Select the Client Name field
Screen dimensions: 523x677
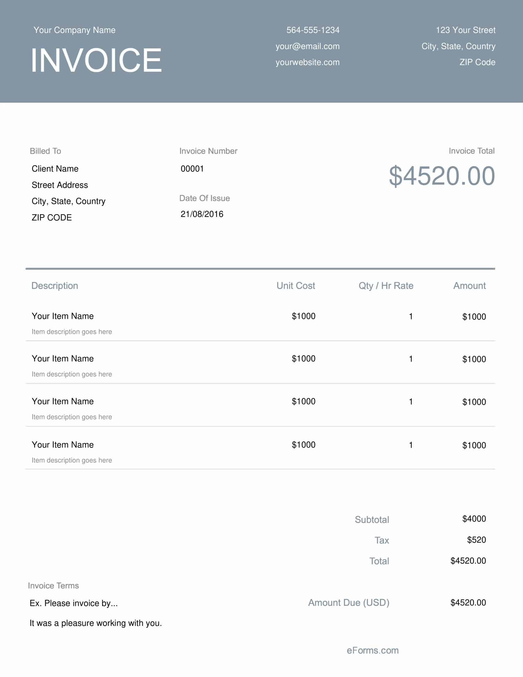click(55, 168)
